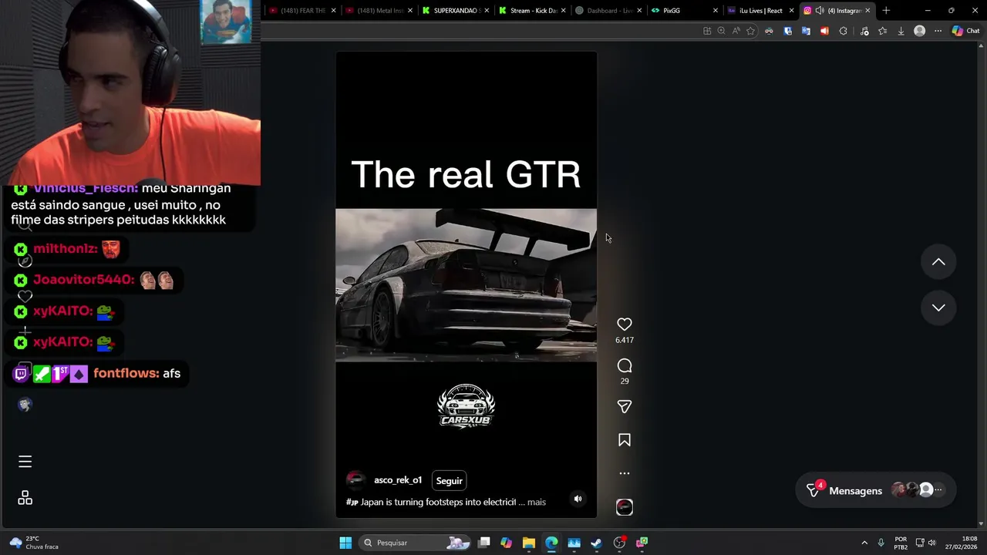Open File Explorer from the taskbar
Screen dimensions: 987x555
(528, 543)
